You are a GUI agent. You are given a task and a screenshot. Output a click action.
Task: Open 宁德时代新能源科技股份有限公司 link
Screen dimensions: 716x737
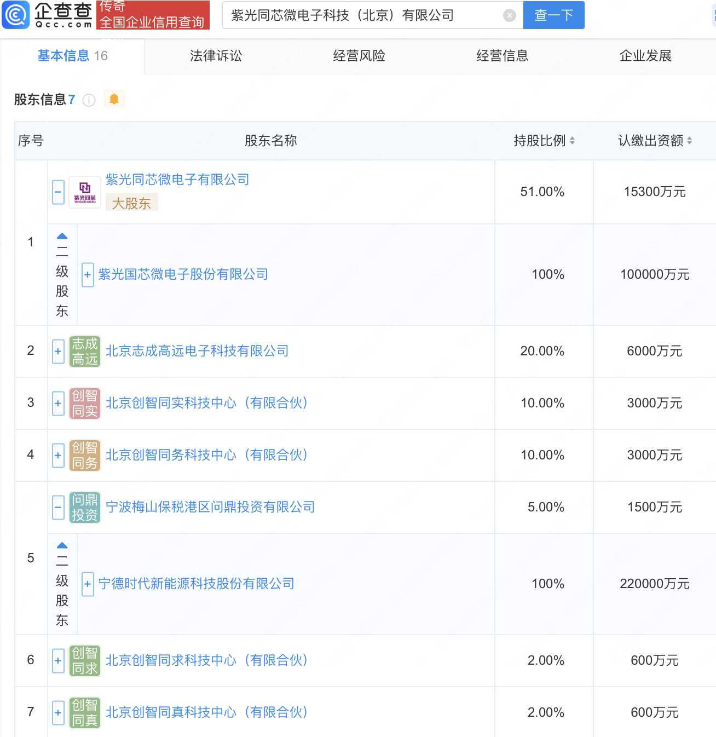click(197, 584)
